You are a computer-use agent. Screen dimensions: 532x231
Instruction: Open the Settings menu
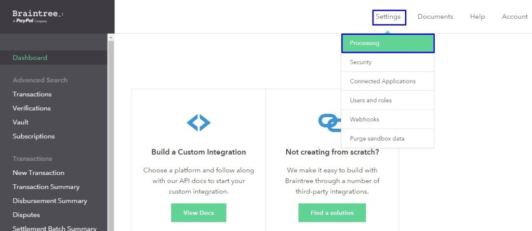tap(389, 17)
